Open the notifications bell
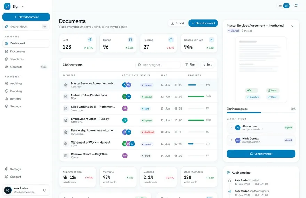 click(296, 6)
